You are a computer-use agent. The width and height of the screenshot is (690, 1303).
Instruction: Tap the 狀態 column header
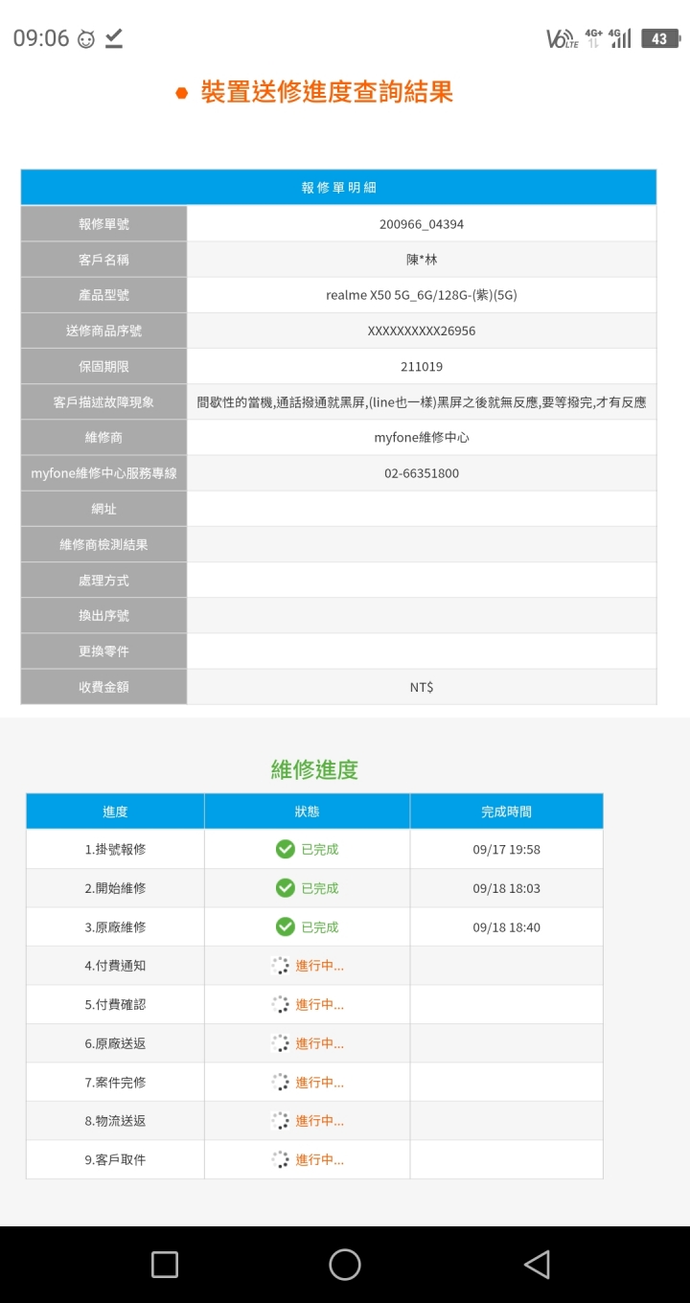[x=307, y=811]
